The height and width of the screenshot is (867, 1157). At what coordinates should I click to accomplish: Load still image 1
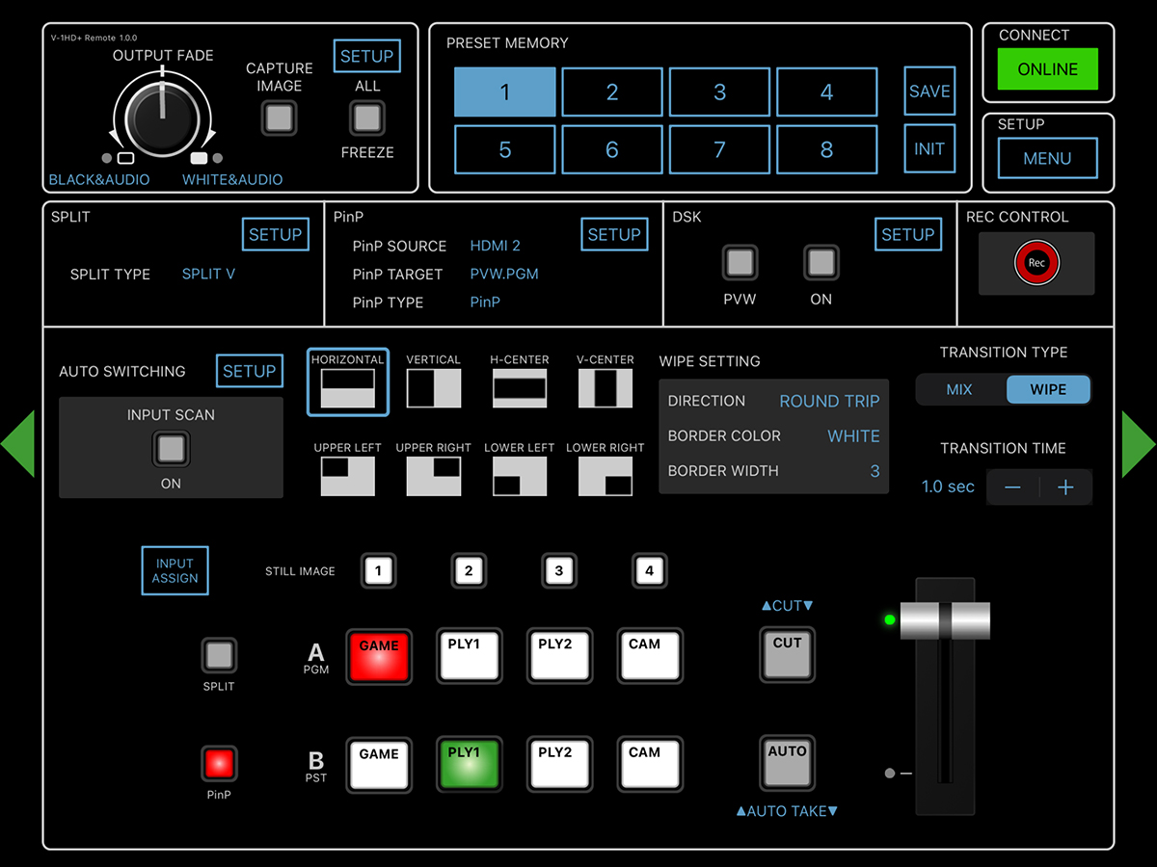pos(378,571)
